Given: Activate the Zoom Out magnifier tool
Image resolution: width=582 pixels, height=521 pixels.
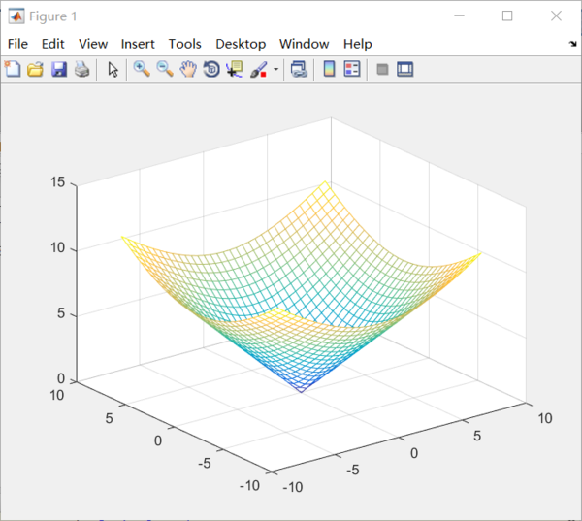Looking at the screenshot, I should click(x=165, y=69).
